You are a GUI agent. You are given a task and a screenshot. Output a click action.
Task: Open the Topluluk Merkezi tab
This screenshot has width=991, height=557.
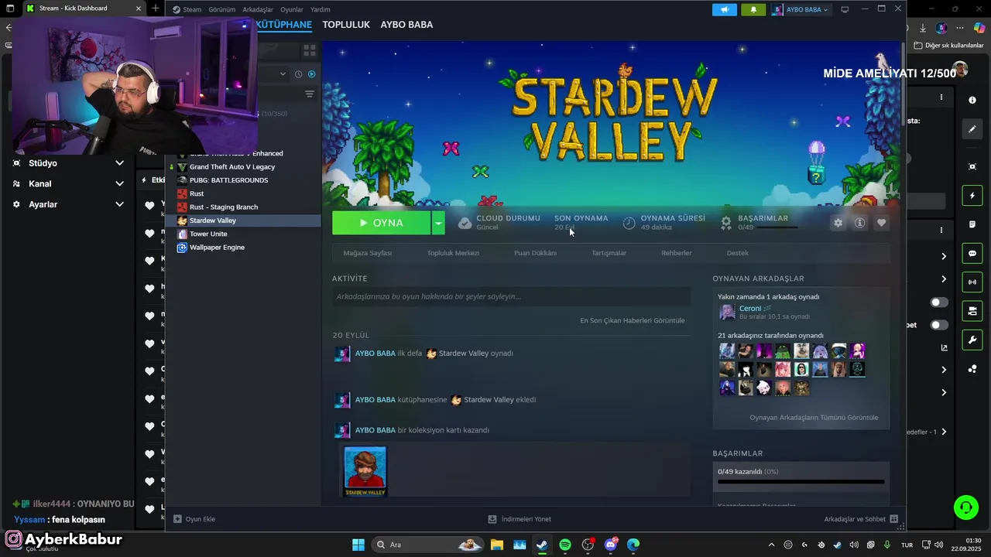[x=453, y=253]
